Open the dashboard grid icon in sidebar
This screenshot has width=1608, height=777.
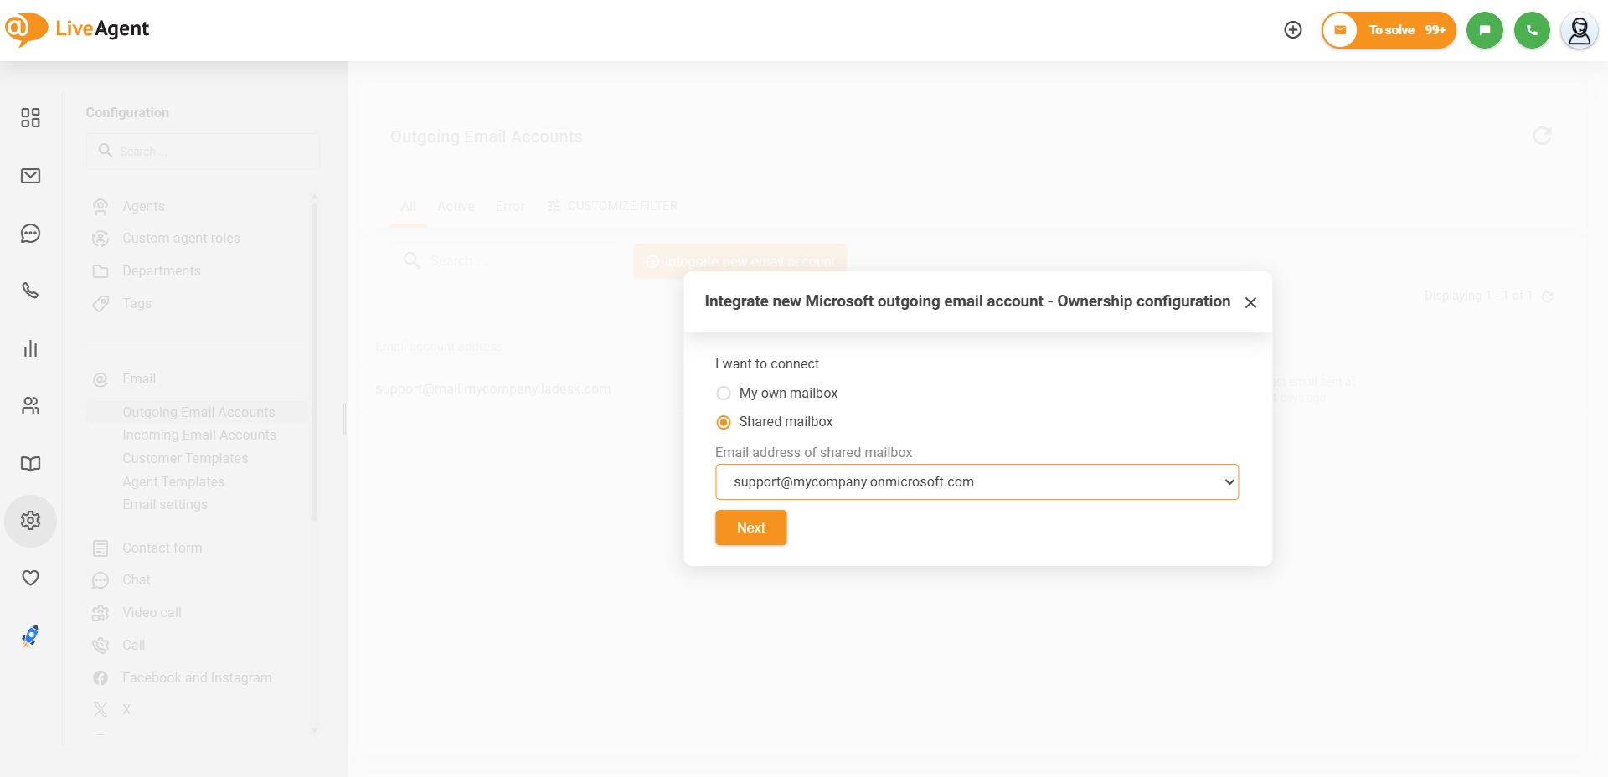click(x=30, y=118)
